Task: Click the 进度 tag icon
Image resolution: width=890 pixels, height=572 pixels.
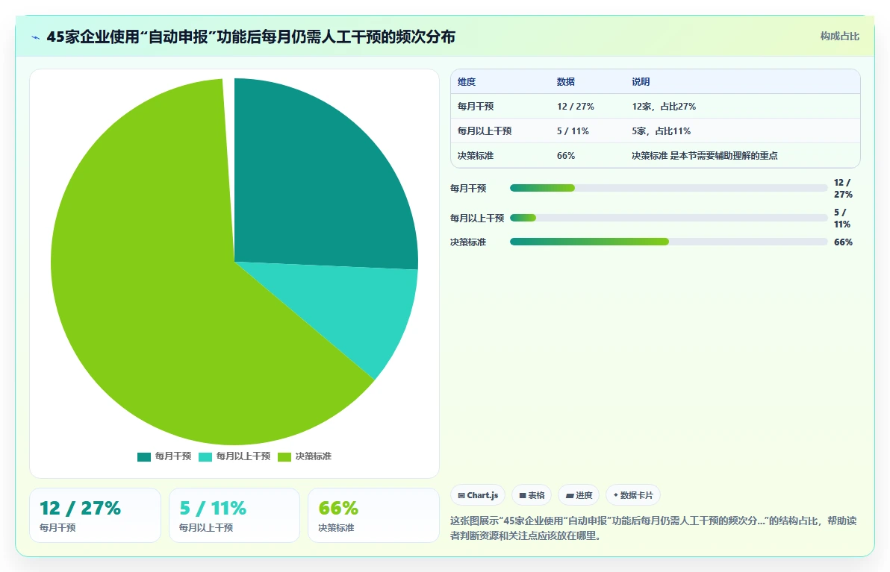Action: click(569, 495)
